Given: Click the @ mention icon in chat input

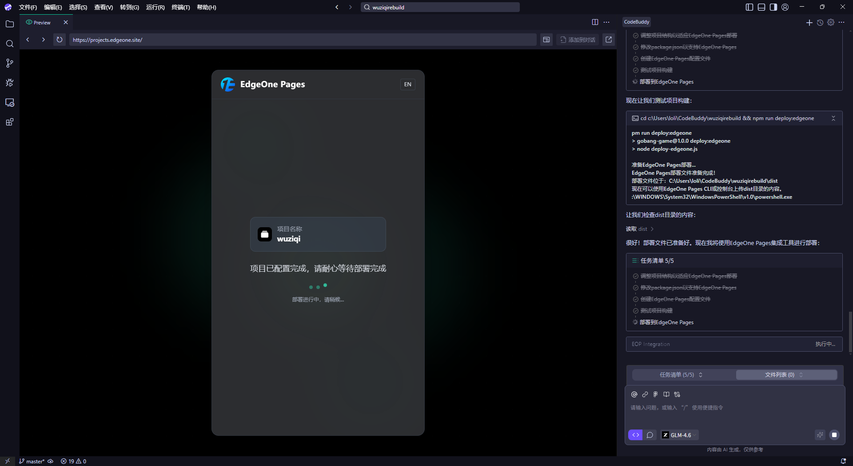Looking at the screenshot, I should tap(634, 394).
